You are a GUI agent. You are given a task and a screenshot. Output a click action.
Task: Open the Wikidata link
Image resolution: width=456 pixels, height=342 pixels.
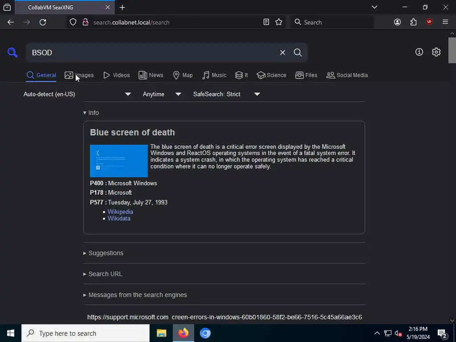point(119,218)
